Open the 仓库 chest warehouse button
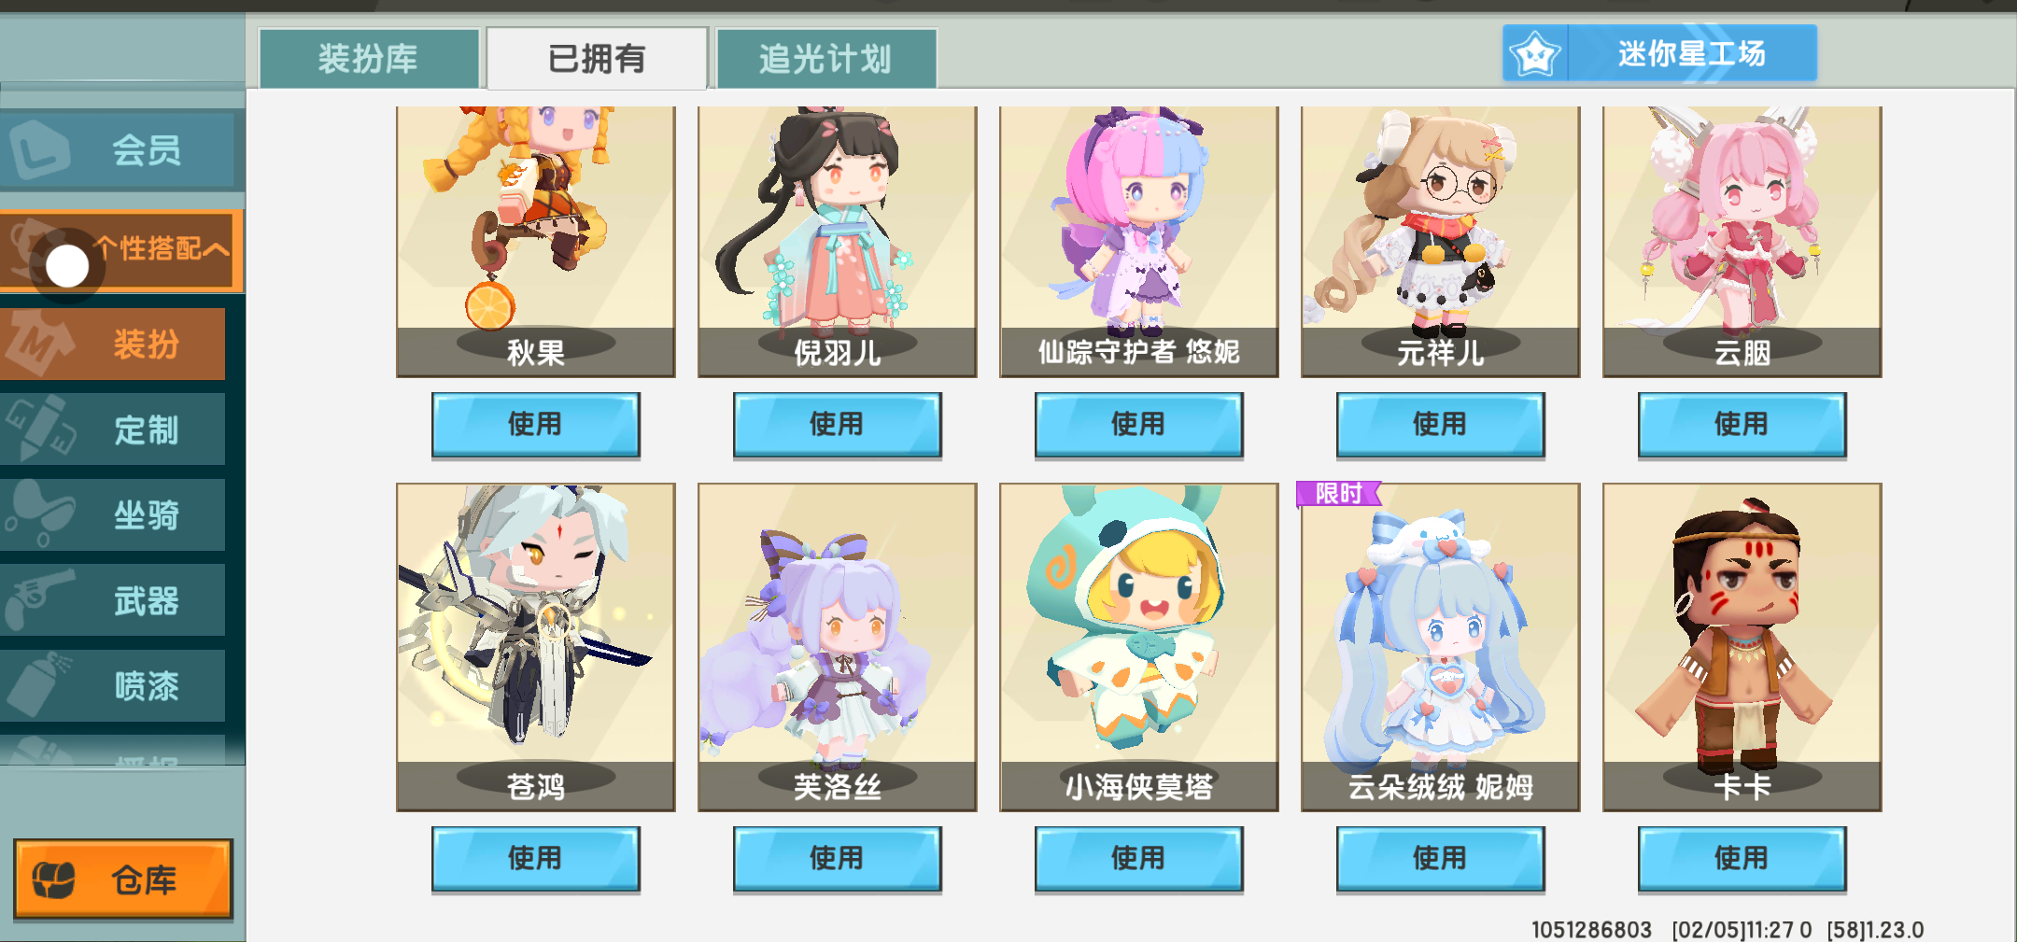 coord(123,879)
